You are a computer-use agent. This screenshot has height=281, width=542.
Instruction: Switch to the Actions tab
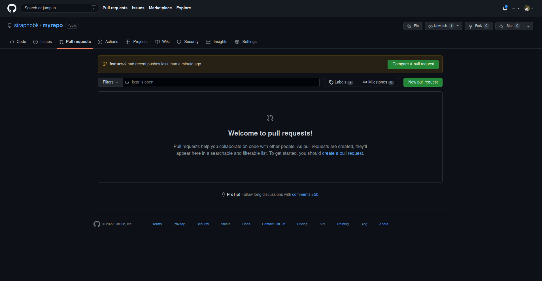[x=108, y=42]
